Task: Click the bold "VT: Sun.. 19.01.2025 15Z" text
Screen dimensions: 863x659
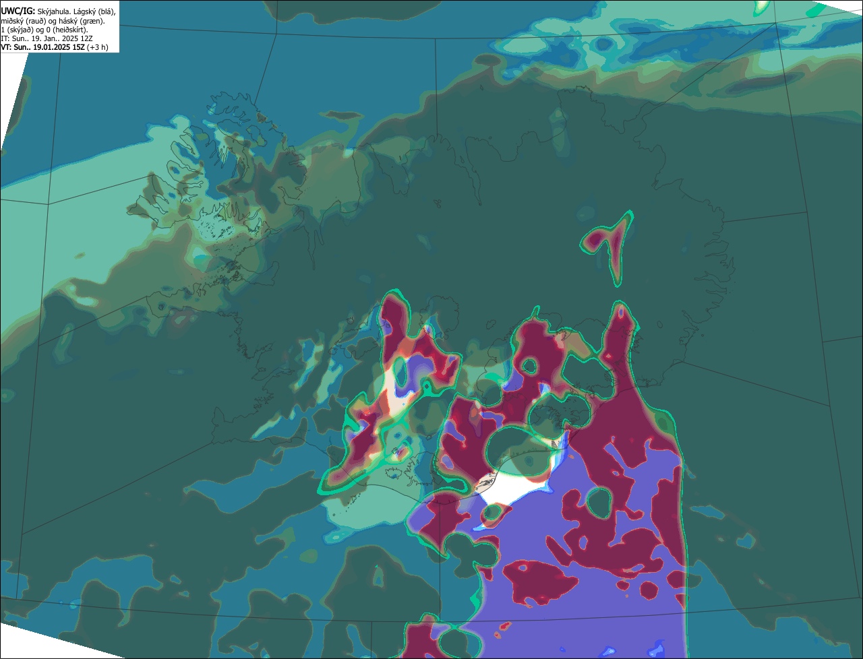Action: point(42,47)
